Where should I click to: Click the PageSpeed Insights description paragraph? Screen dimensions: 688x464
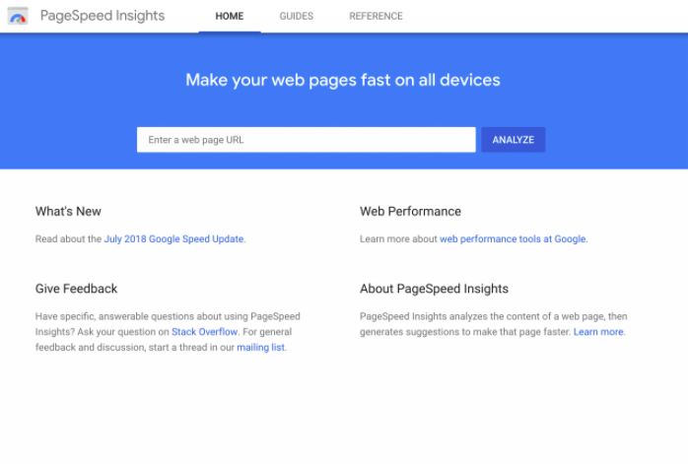tap(493, 324)
